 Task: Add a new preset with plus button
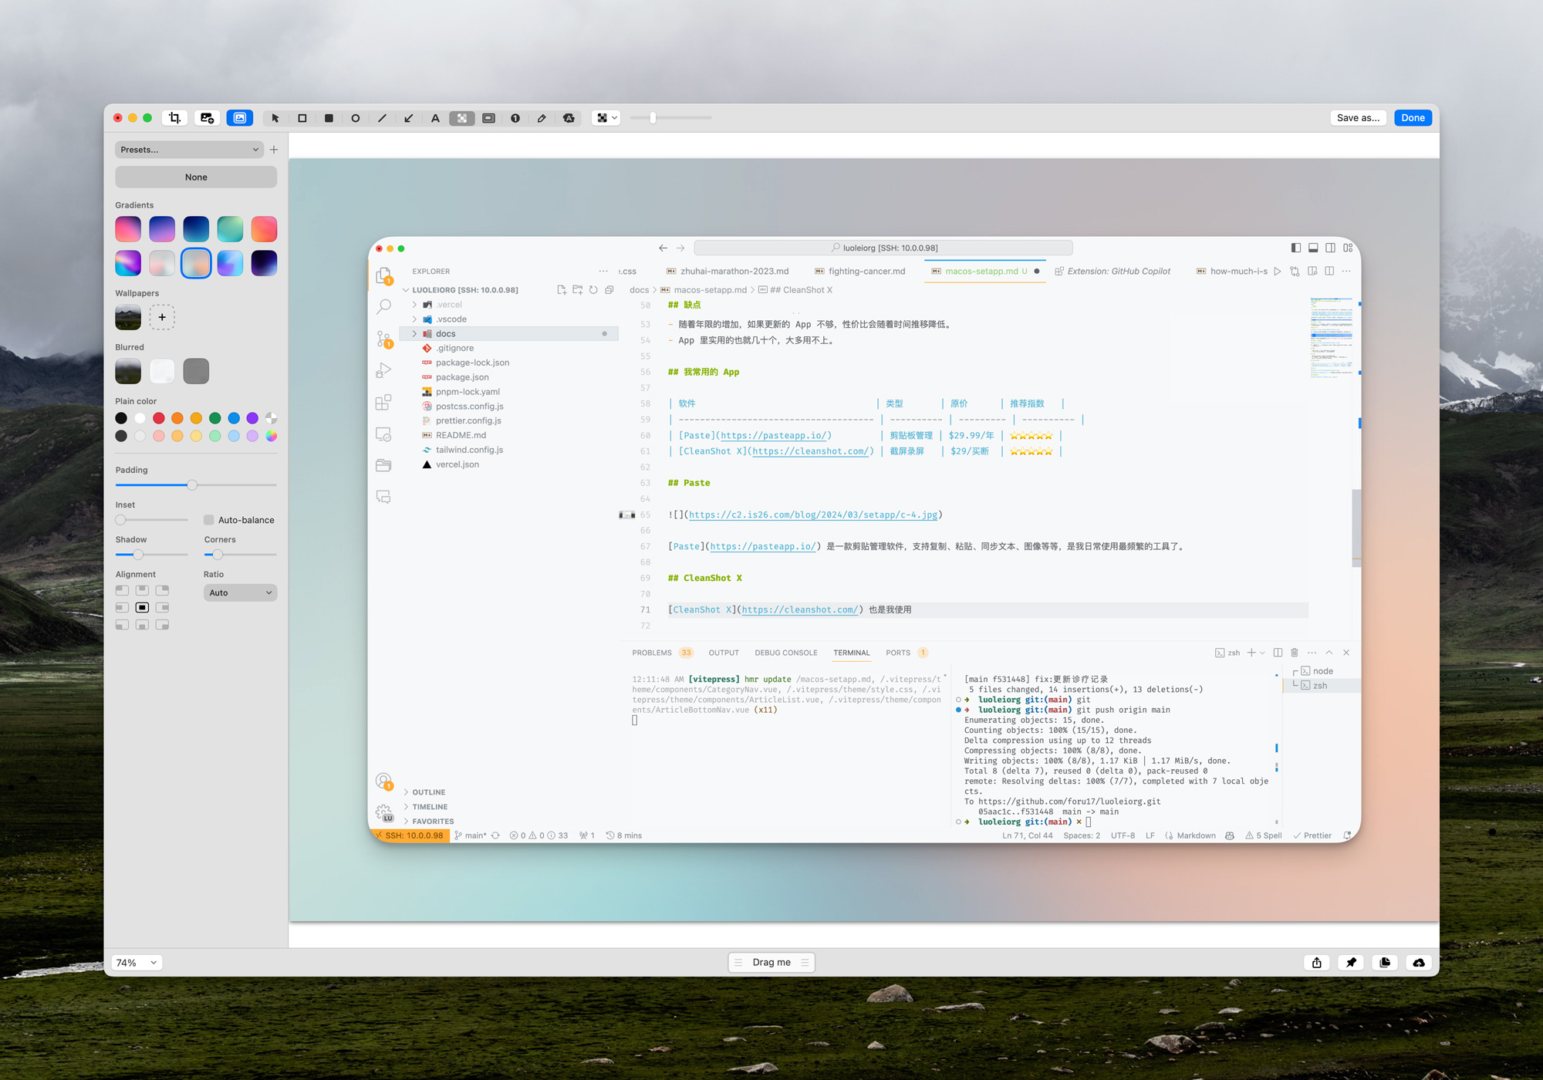274,150
